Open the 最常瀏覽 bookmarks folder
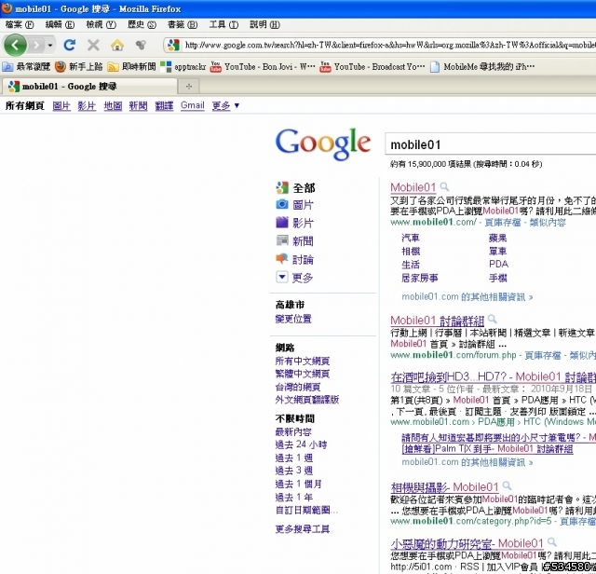Screen dimensions: 596x574 pyautogui.click(x=26, y=67)
